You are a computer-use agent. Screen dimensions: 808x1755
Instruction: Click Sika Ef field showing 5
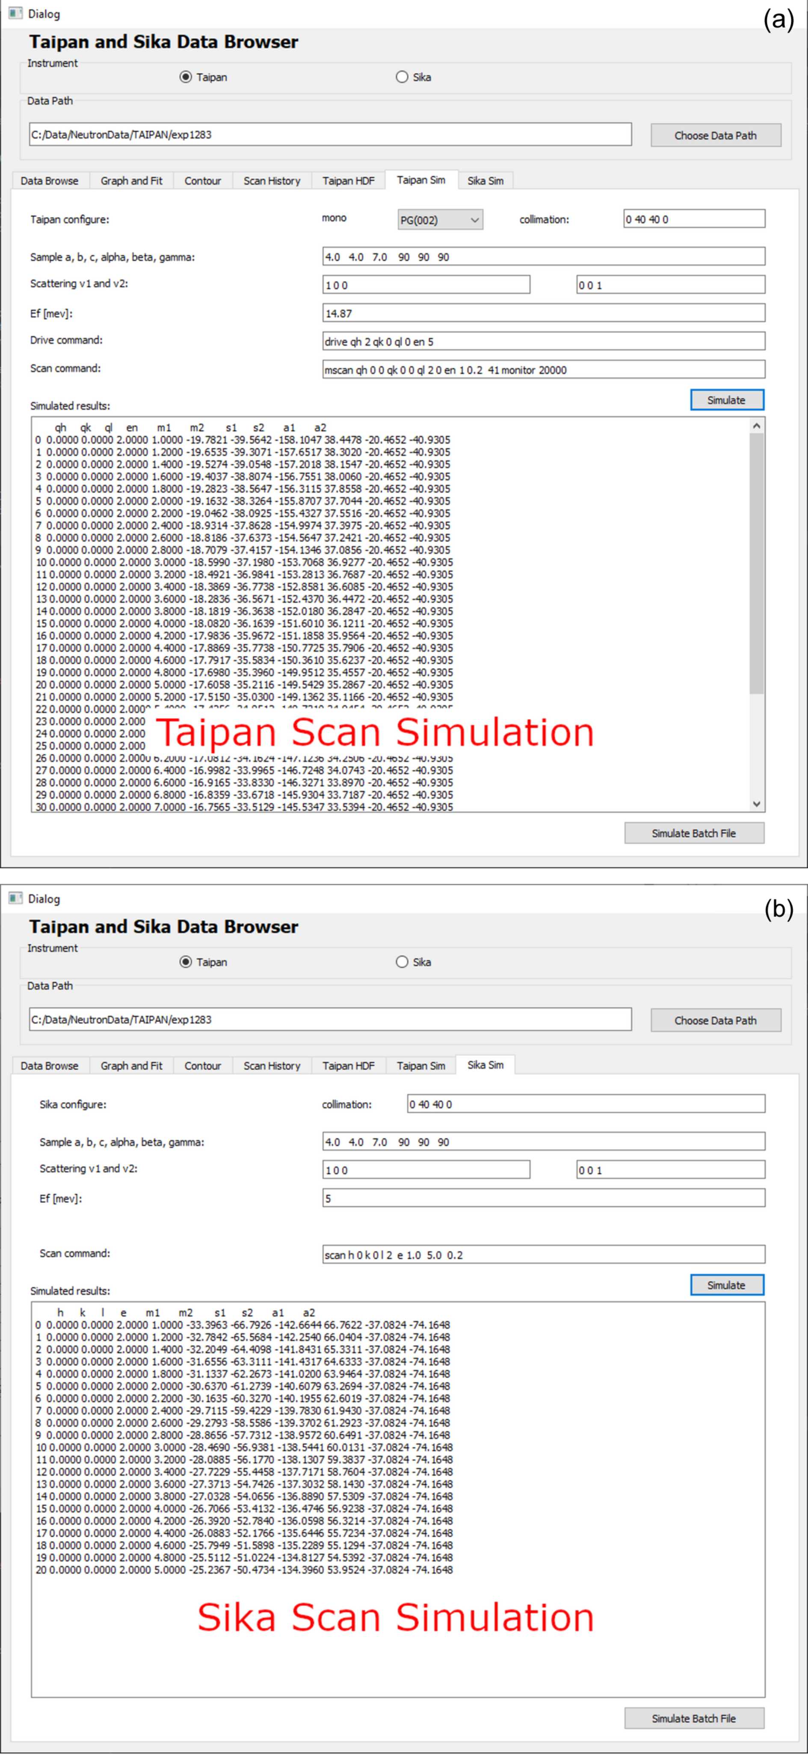tap(544, 1199)
